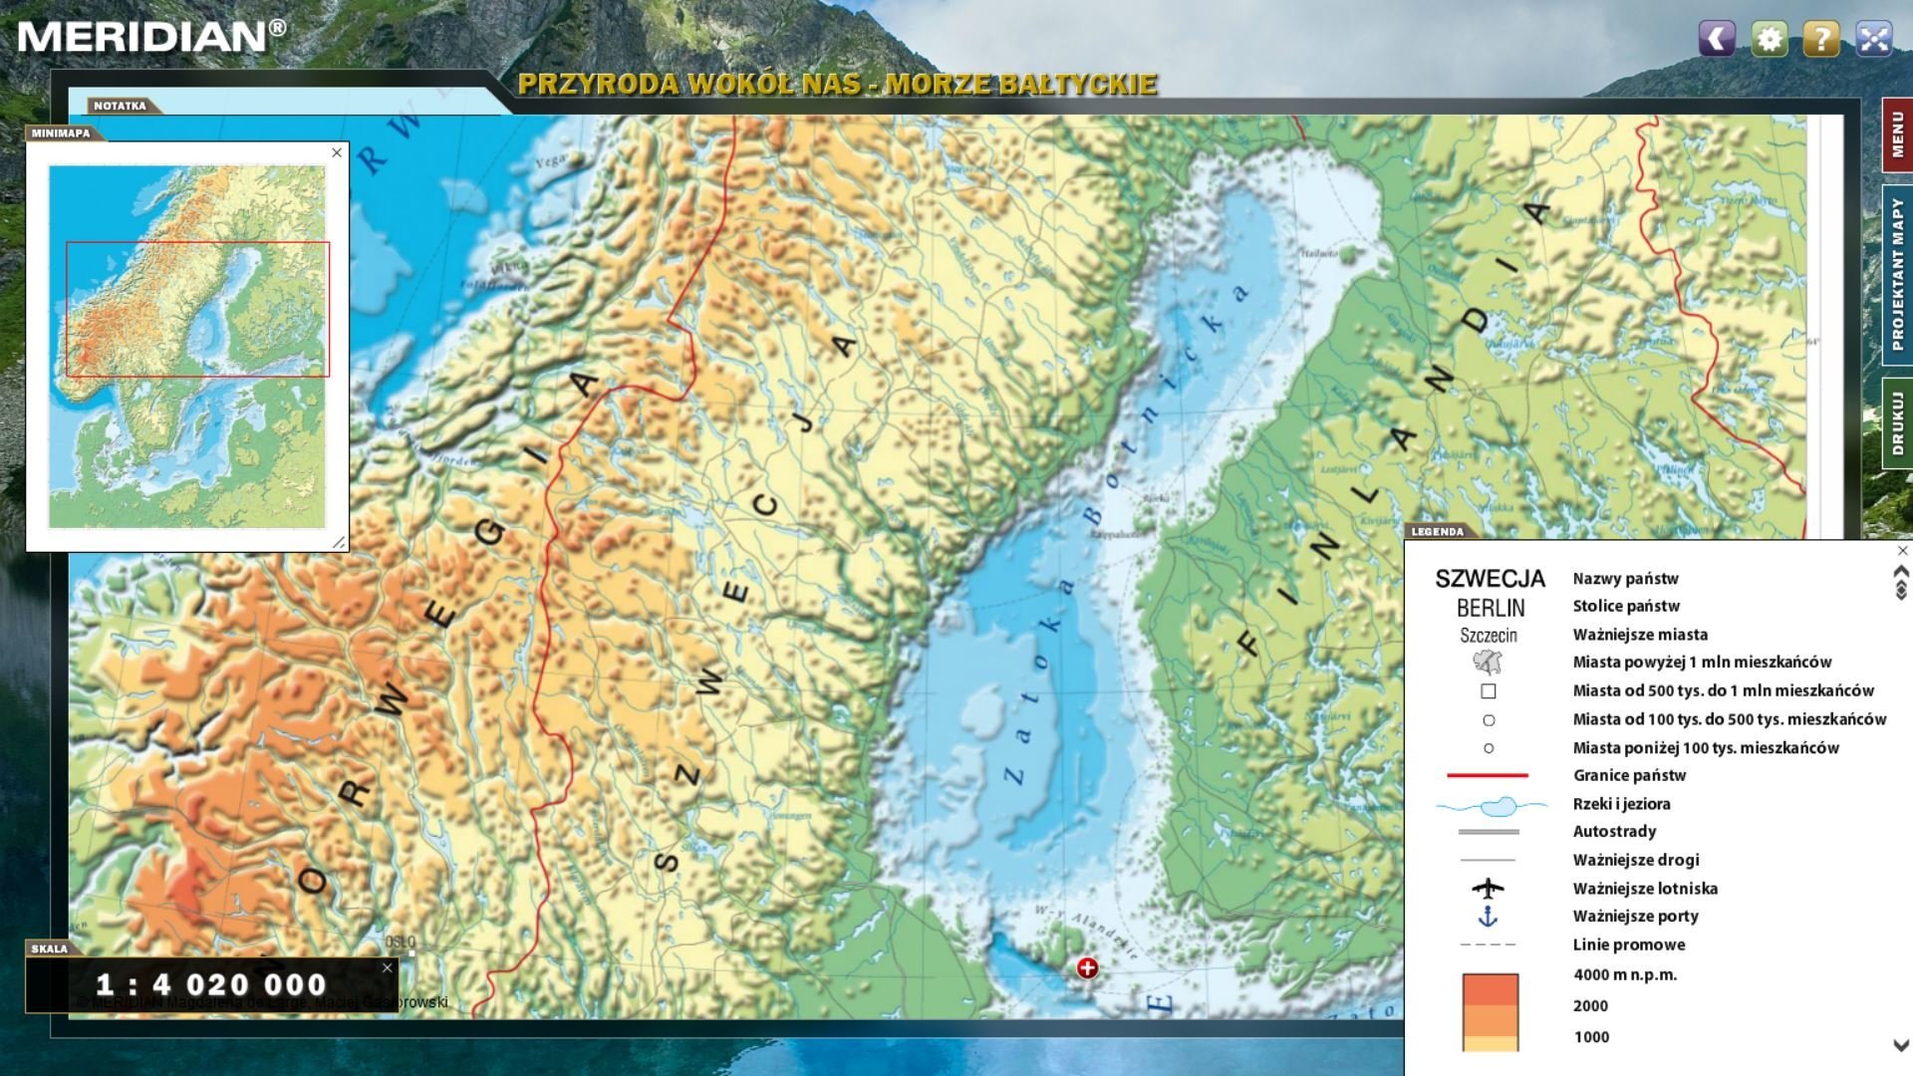Click the BERLIN sample label in legend
Image resolution: width=1913 pixels, height=1076 pixels.
click(1491, 608)
